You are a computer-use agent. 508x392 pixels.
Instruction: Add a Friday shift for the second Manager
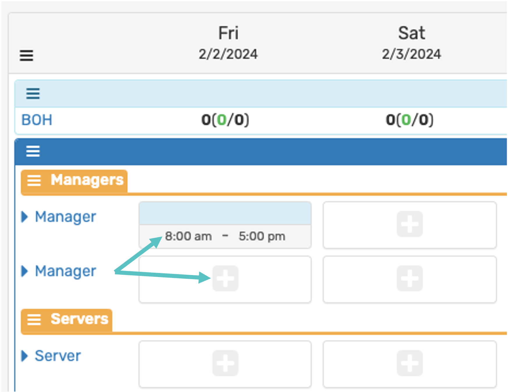point(225,279)
